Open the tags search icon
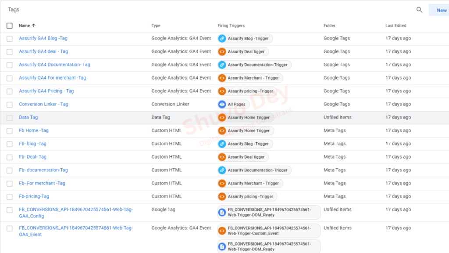This screenshot has width=449, height=253. pyautogui.click(x=419, y=10)
